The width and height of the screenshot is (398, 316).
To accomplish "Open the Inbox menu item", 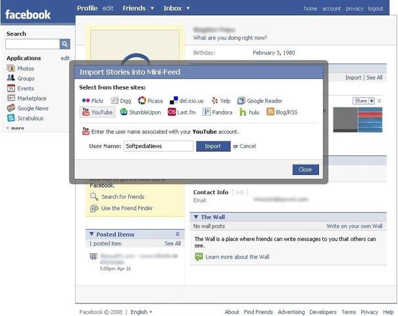I will coord(172,8).
